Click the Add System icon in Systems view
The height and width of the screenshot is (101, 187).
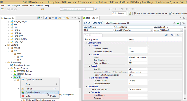pyautogui.click(x=39, y=18)
